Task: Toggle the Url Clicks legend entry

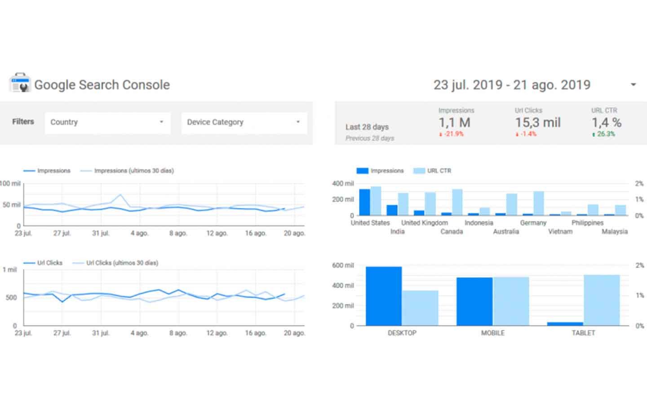Action: point(43,263)
